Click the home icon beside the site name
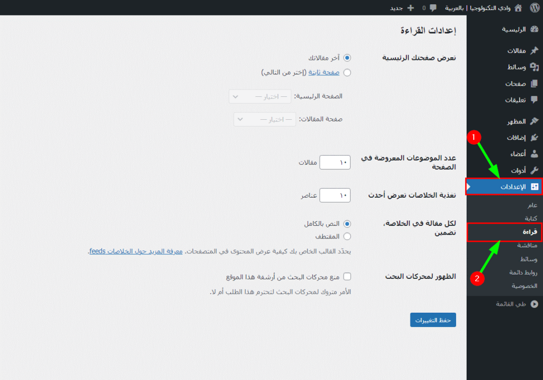This screenshot has height=380, width=543. click(518, 7)
